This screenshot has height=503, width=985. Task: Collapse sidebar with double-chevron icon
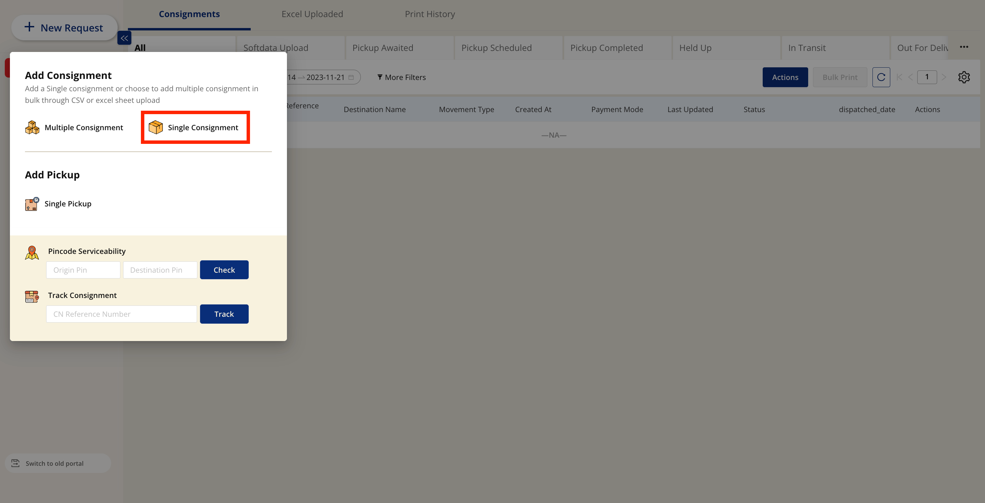click(124, 38)
